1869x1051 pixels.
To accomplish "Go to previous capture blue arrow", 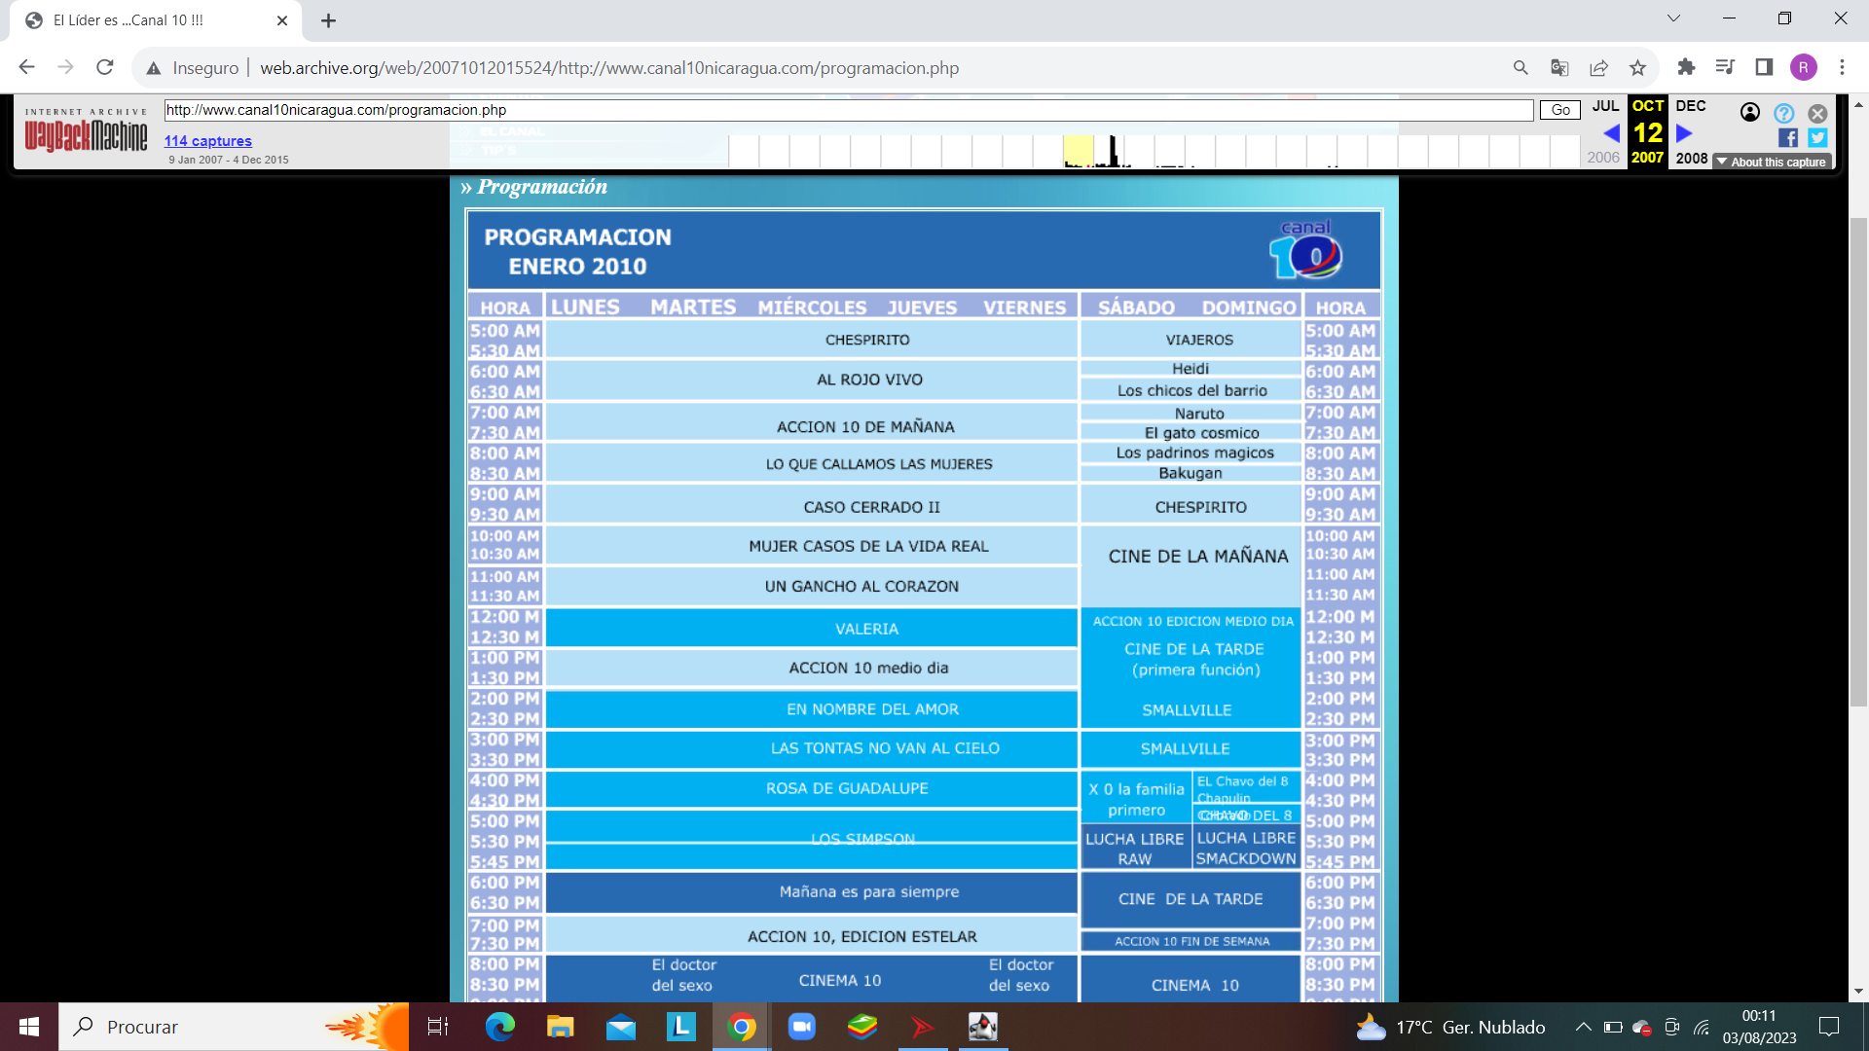I will (x=1611, y=133).
